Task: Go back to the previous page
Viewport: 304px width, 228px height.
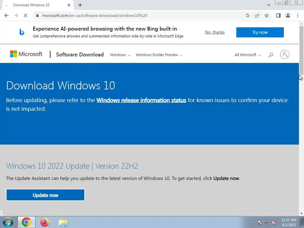Action: click(x=7, y=15)
